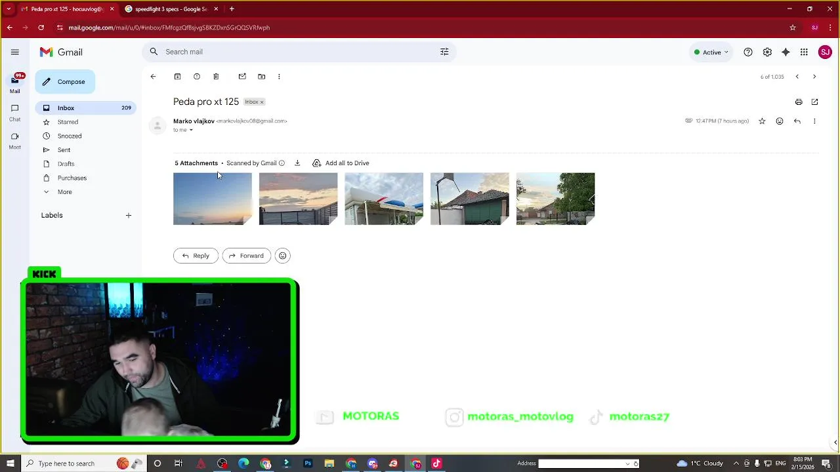The height and width of the screenshot is (472, 840).
Task: Open the fence and clouds attachment thumbnail
Action: tap(298, 199)
